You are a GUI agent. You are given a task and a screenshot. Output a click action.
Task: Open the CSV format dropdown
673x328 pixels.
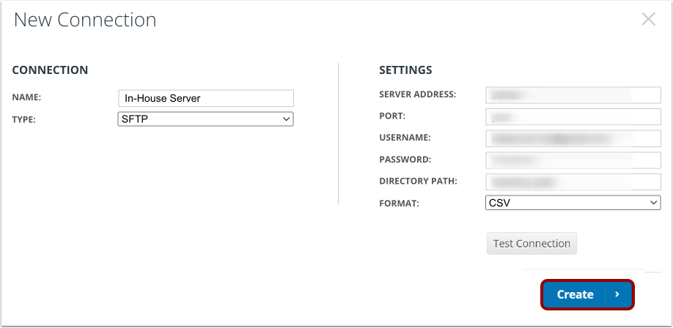[573, 203]
